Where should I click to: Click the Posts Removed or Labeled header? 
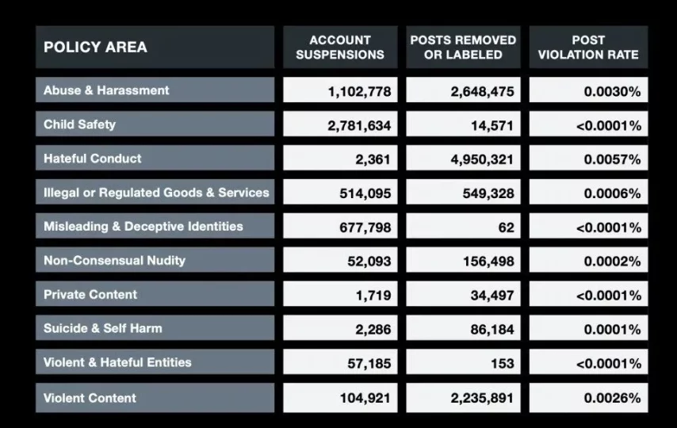tap(463, 47)
